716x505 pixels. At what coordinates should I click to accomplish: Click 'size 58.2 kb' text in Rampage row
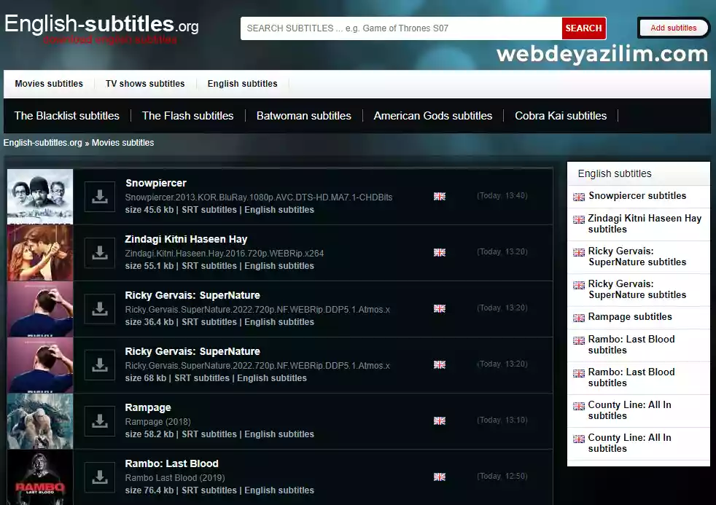coord(149,434)
